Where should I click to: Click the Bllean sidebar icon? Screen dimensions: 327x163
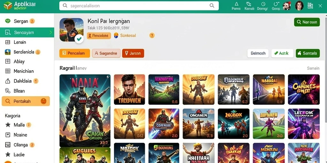click(x=8, y=91)
